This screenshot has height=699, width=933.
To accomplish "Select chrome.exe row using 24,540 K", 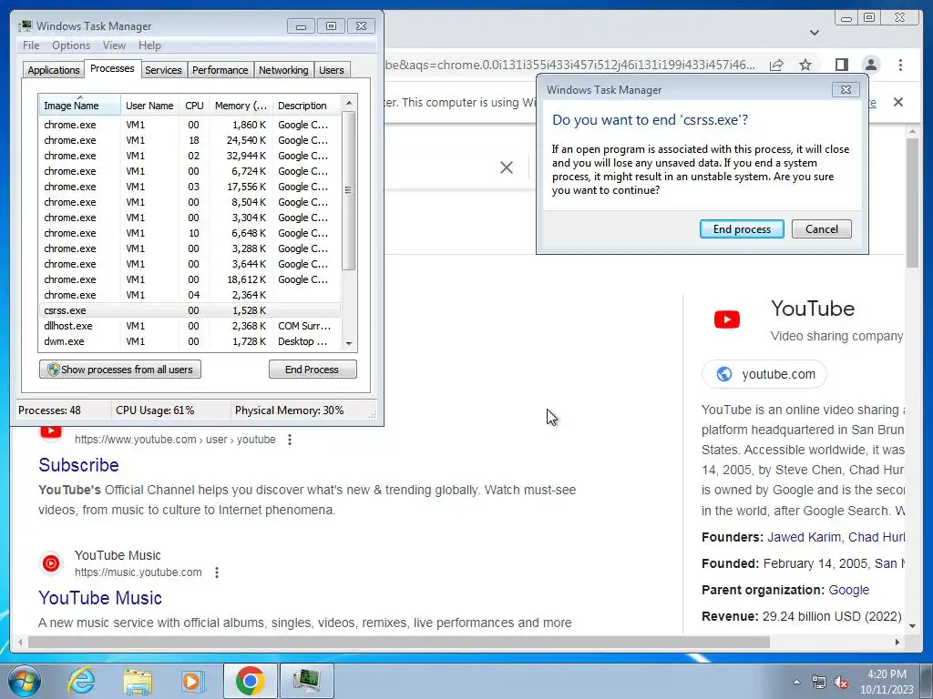I will [x=190, y=140].
